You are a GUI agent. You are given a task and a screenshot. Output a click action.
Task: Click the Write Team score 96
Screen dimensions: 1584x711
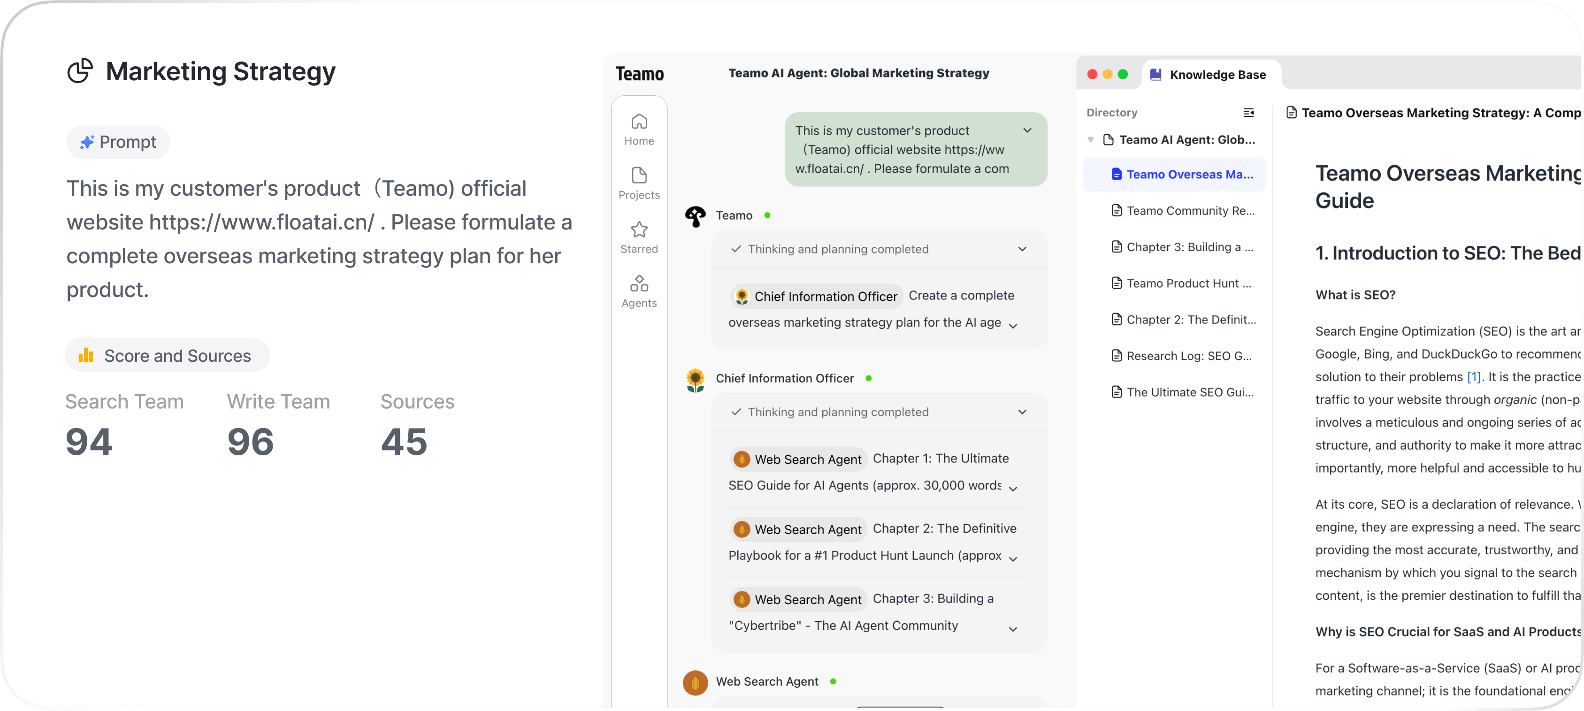[250, 442]
